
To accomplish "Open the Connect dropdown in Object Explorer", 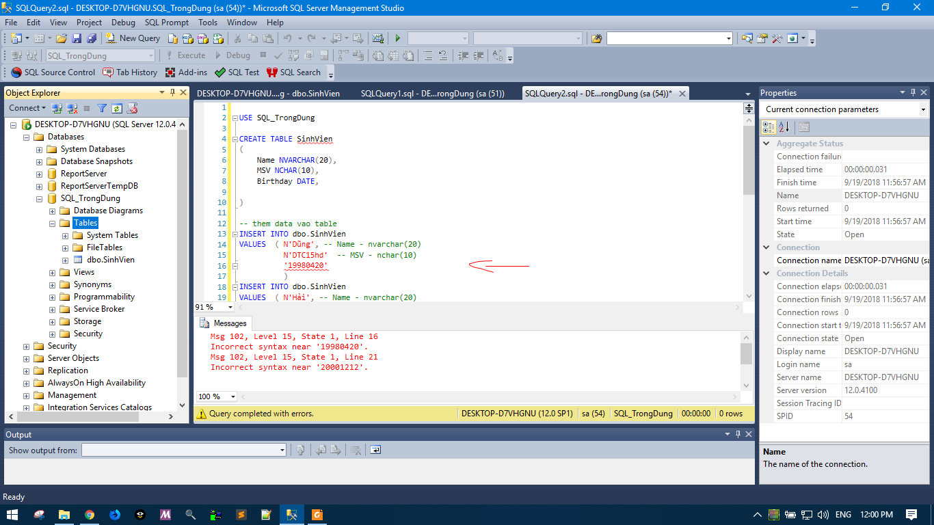I will [27, 108].
